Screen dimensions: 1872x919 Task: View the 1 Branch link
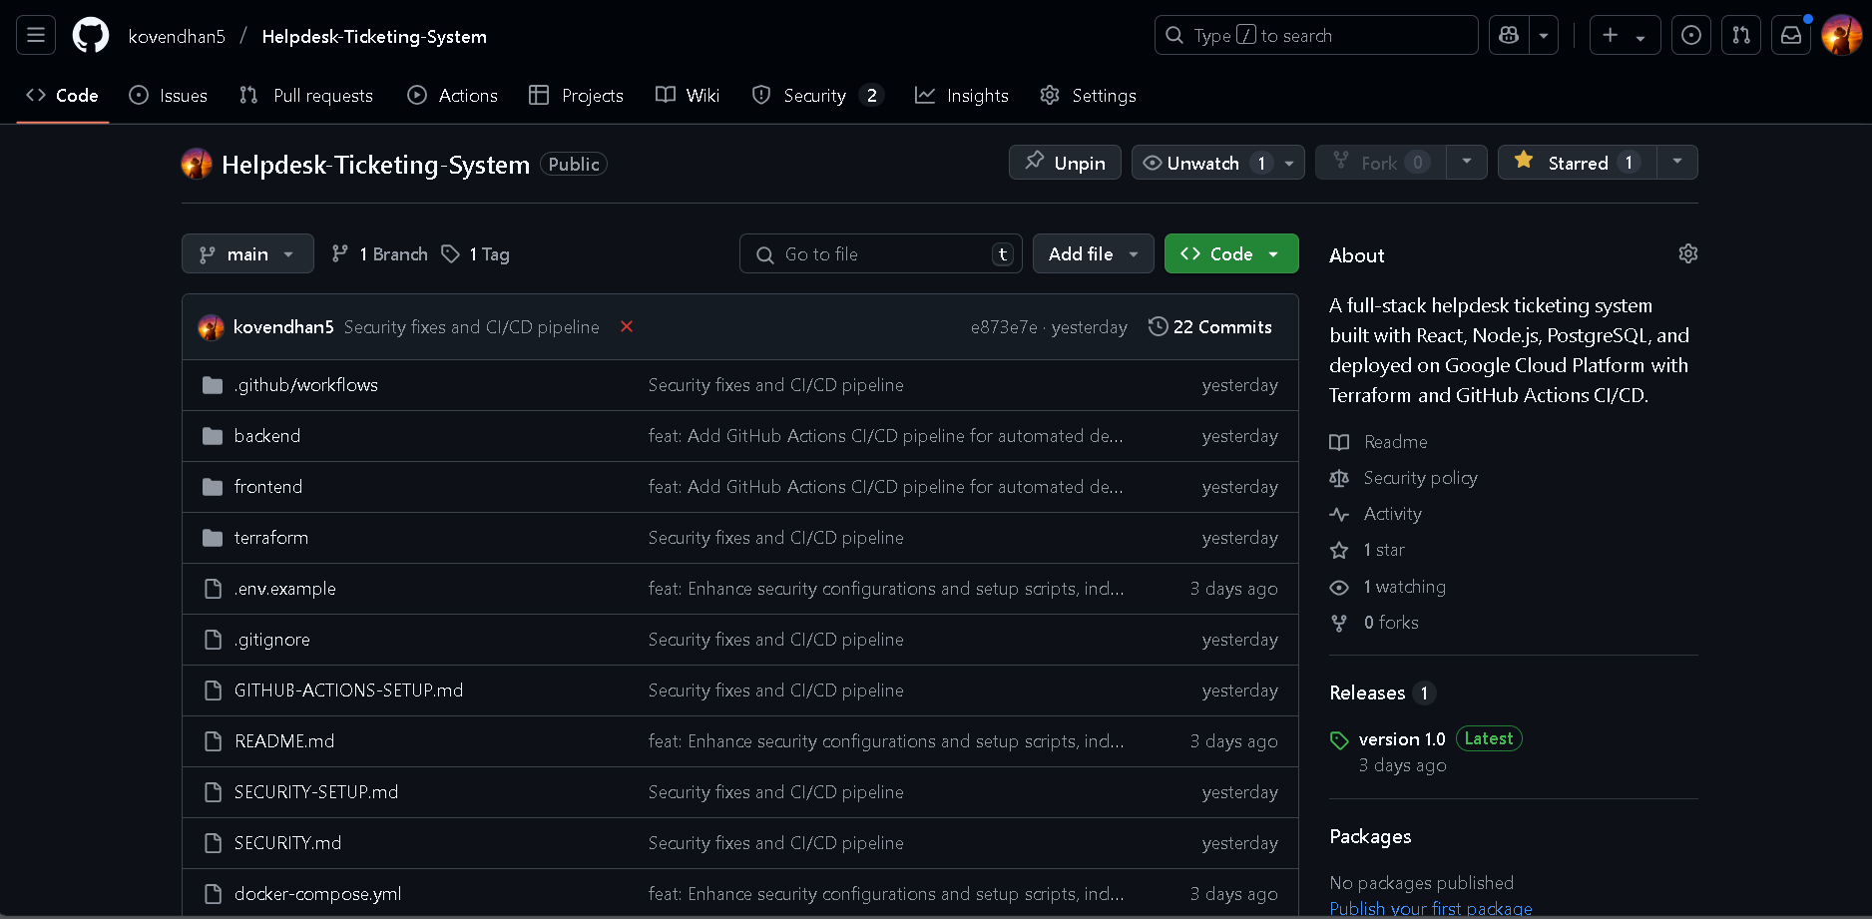coord(380,254)
